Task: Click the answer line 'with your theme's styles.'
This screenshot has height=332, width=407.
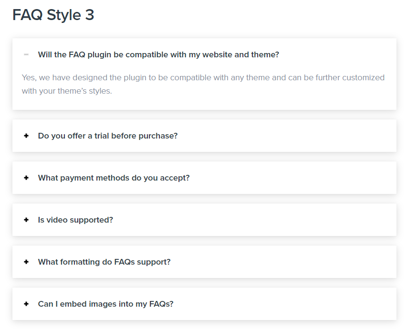Action: pyautogui.click(x=67, y=91)
